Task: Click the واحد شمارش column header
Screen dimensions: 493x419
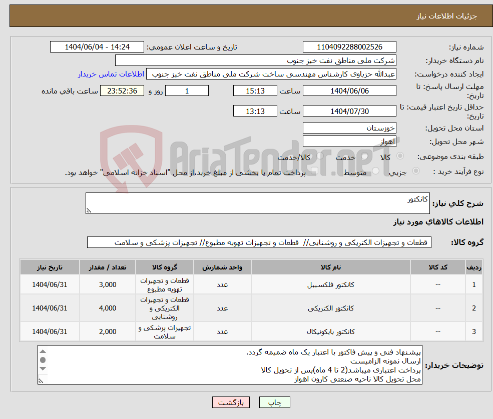Action: pyautogui.click(x=222, y=267)
